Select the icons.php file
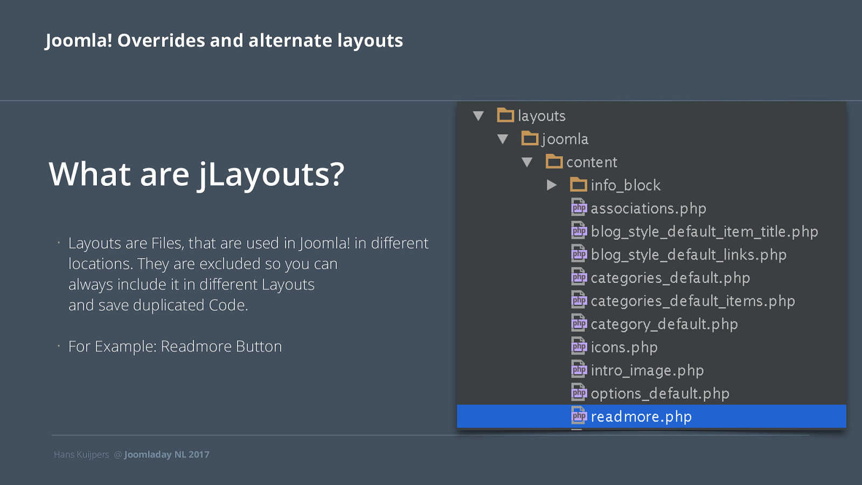The image size is (862, 485). coord(624,348)
